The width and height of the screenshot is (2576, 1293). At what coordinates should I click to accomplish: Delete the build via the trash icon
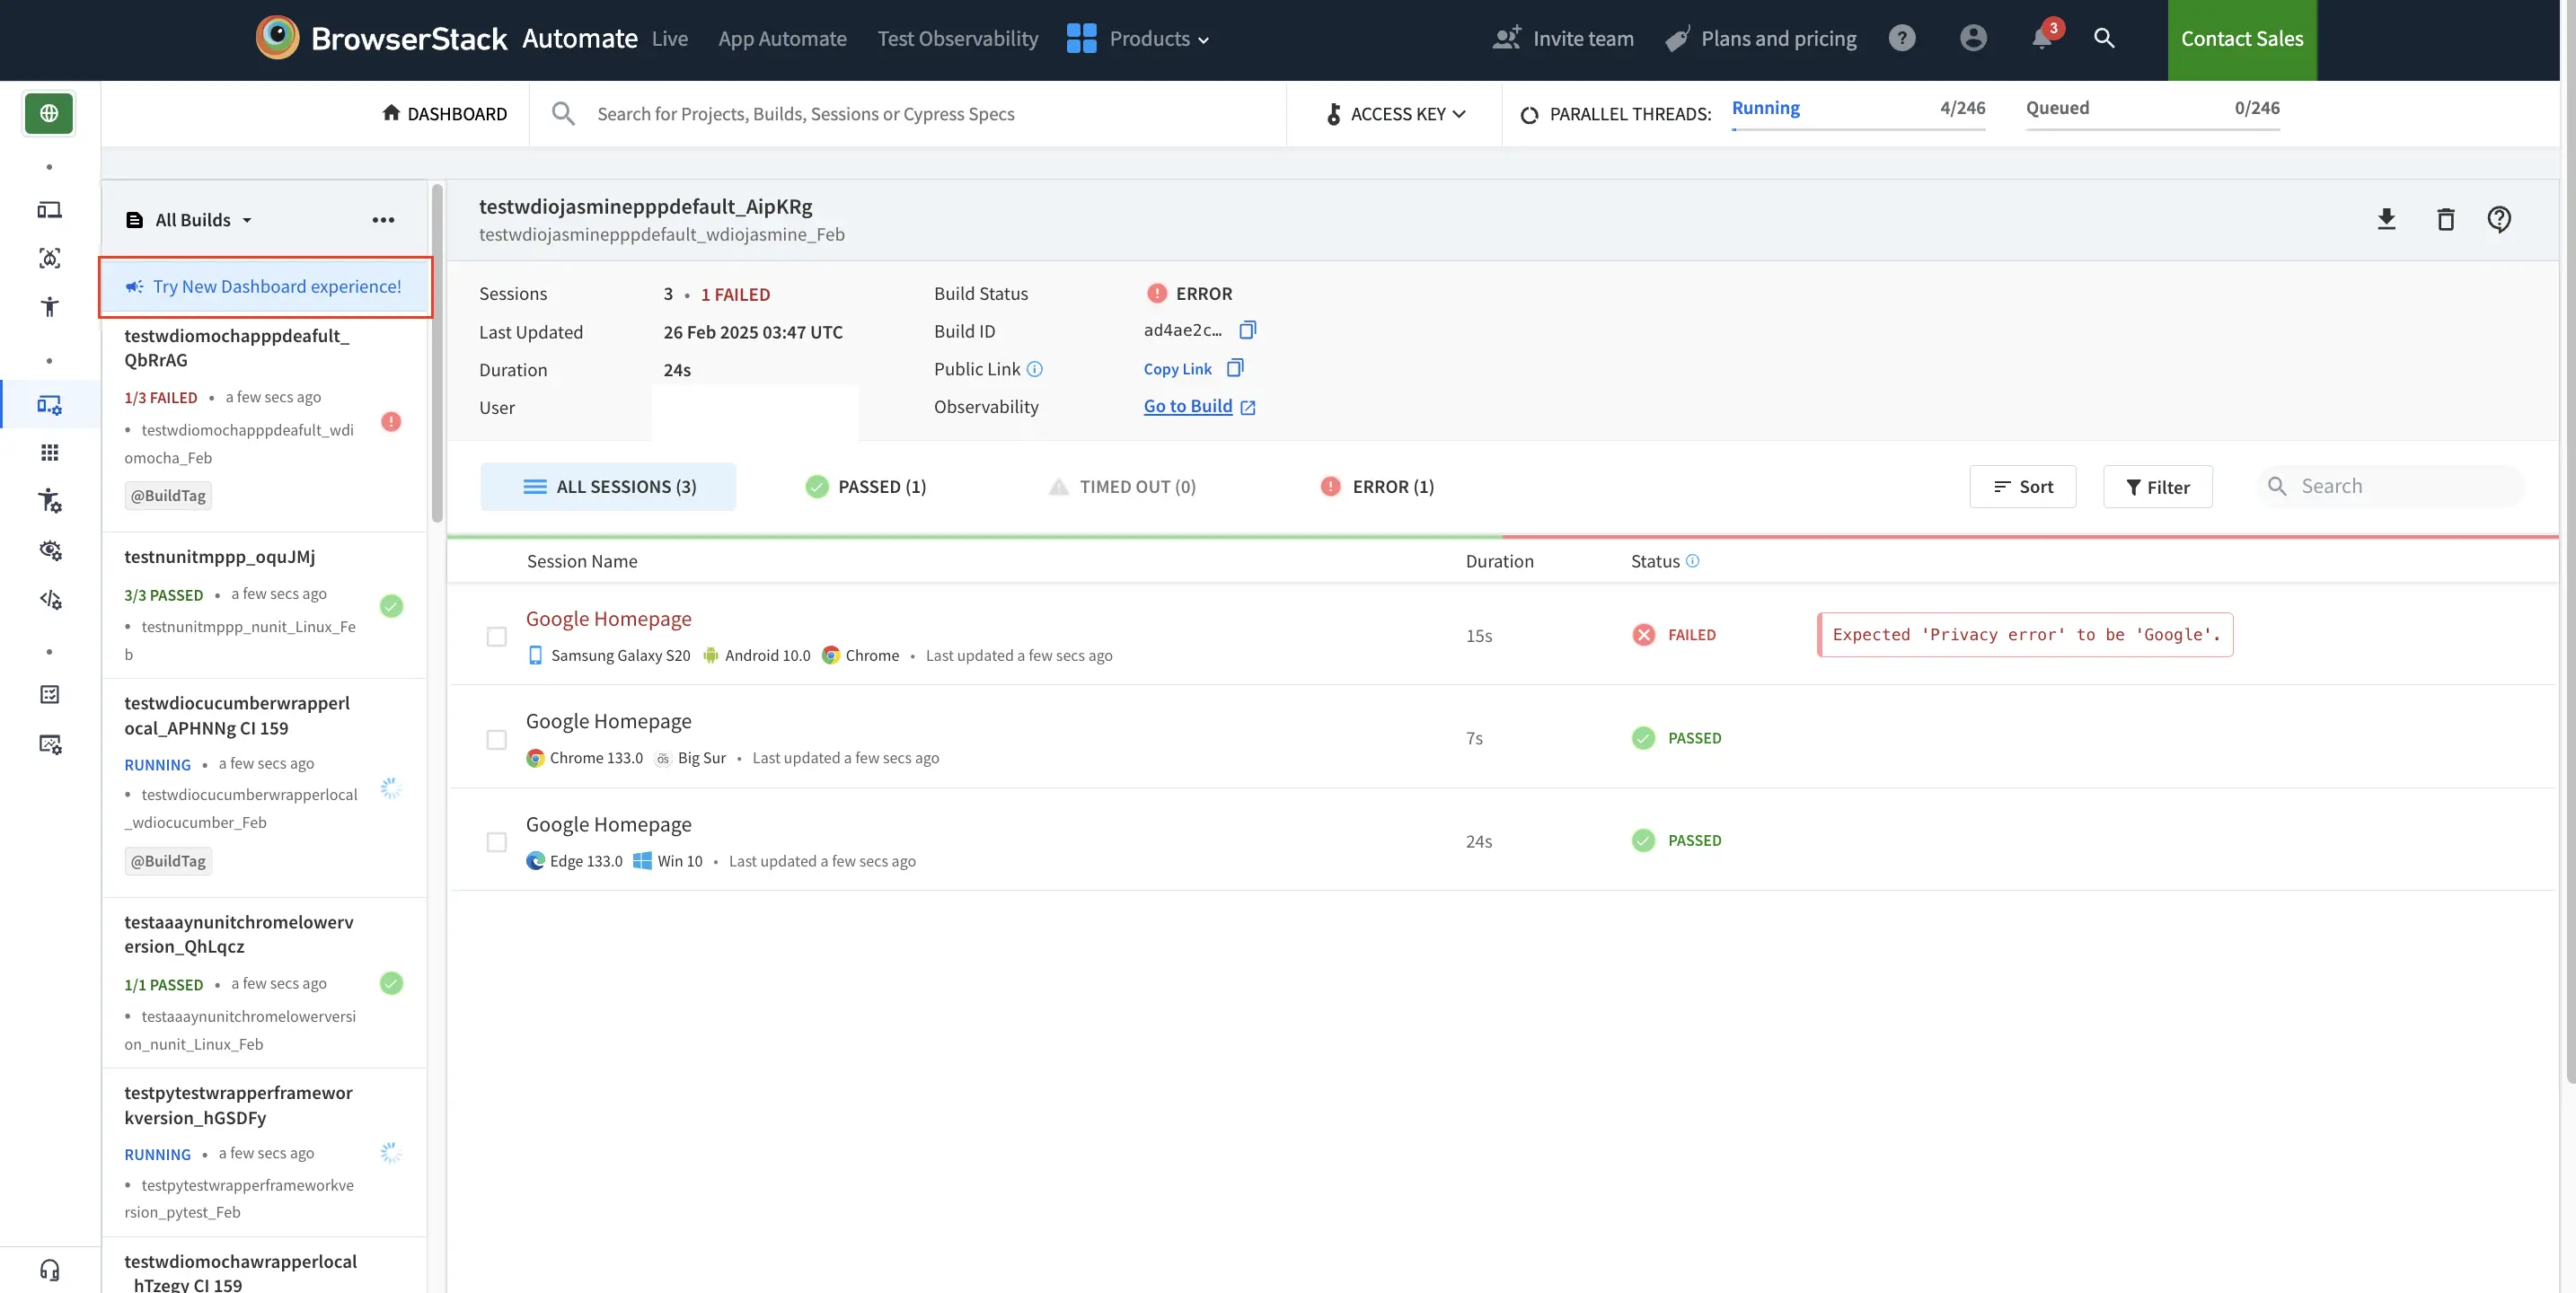click(x=2445, y=219)
